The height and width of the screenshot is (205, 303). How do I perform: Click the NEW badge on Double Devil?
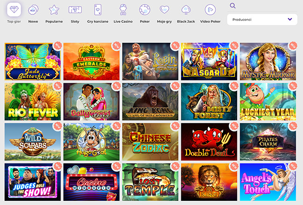coord(234,126)
